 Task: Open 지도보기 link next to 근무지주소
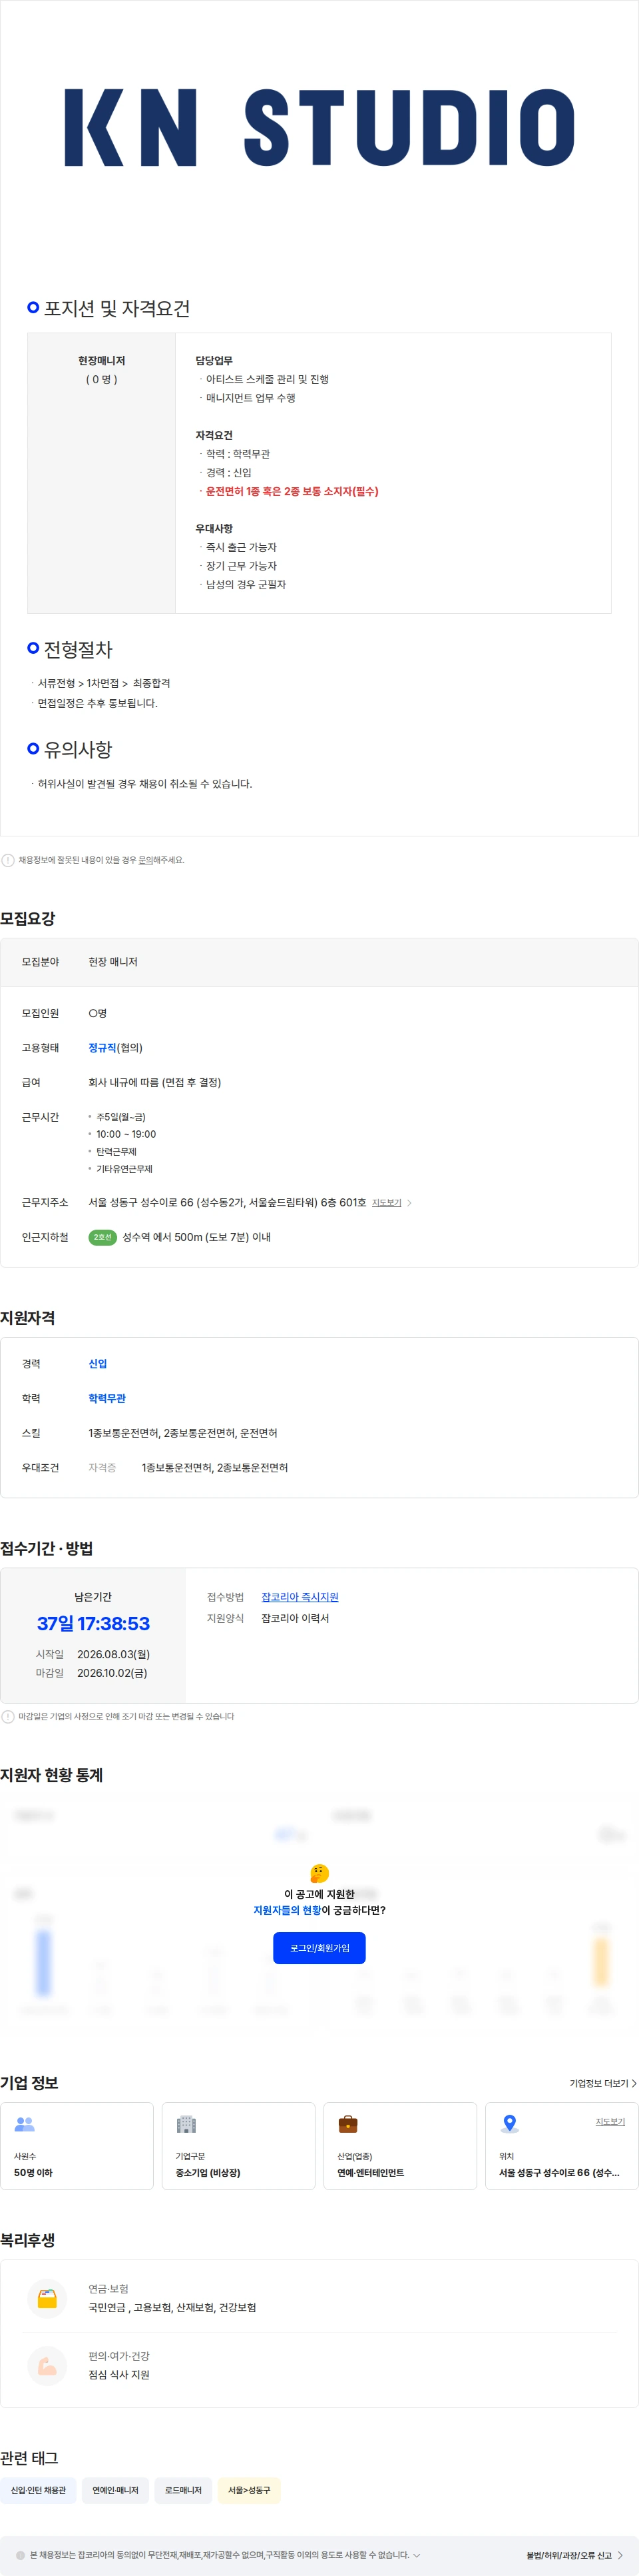point(386,1203)
